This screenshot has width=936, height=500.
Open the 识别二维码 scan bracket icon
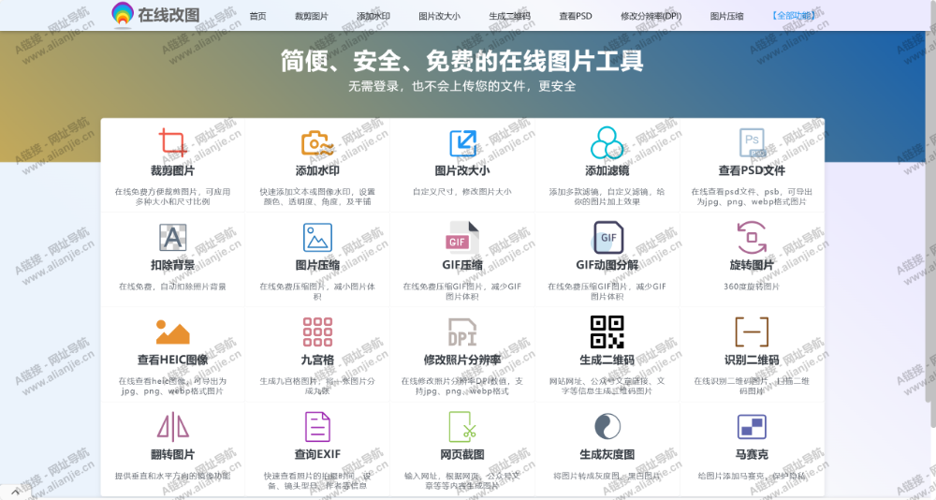tap(753, 332)
